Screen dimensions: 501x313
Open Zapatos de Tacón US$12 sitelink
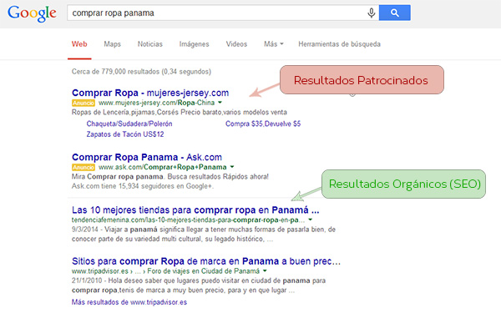125,134
